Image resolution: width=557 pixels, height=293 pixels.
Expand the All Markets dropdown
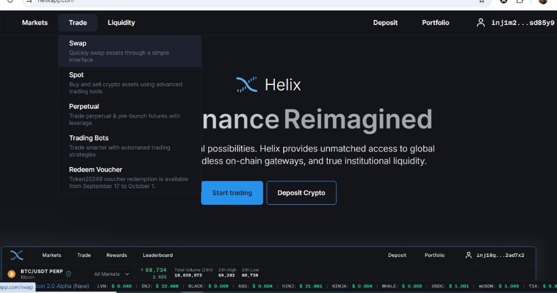(x=111, y=274)
